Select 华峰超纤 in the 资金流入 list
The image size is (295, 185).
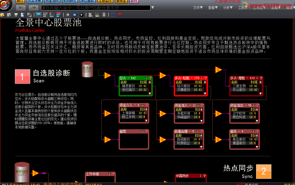coord(188,117)
